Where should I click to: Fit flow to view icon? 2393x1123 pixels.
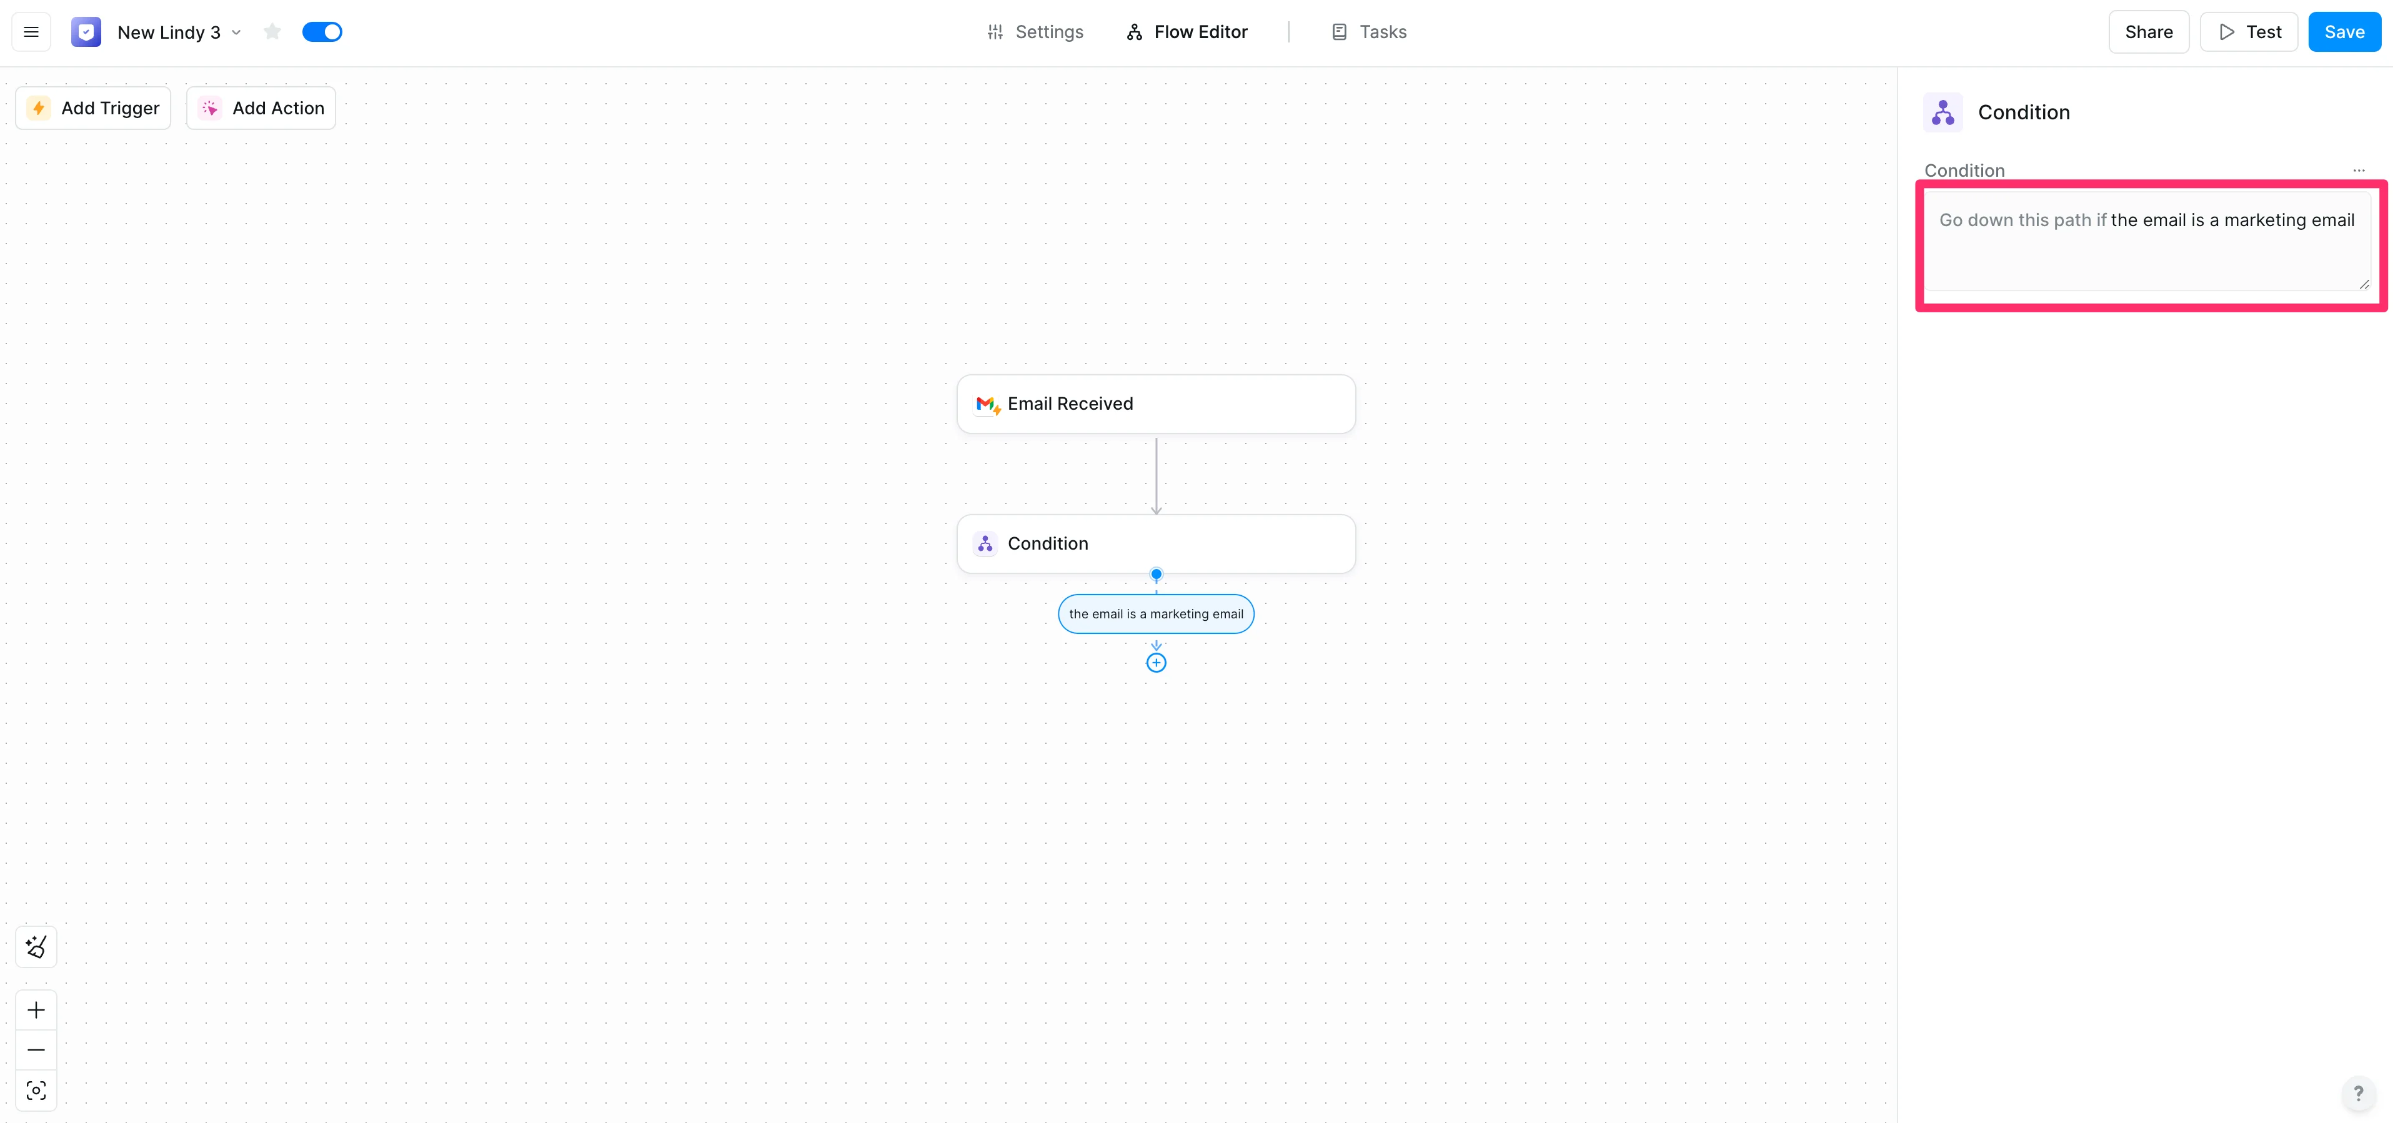point(36,1091)
